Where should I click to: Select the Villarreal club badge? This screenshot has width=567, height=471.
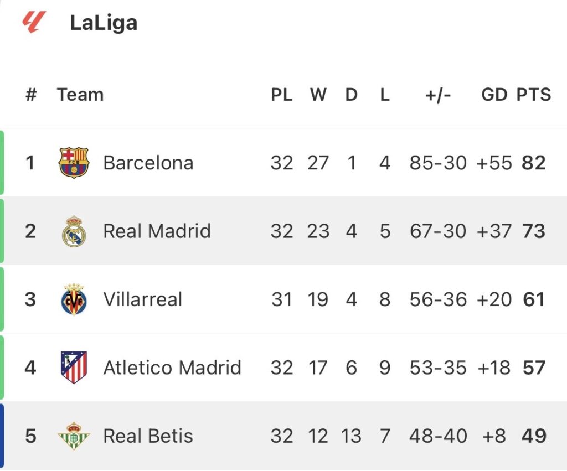[x=74, y=299]
